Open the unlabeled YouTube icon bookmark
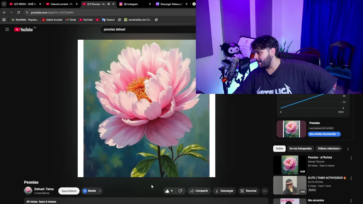This screenshot has width=363, height=204. [97, 20]
